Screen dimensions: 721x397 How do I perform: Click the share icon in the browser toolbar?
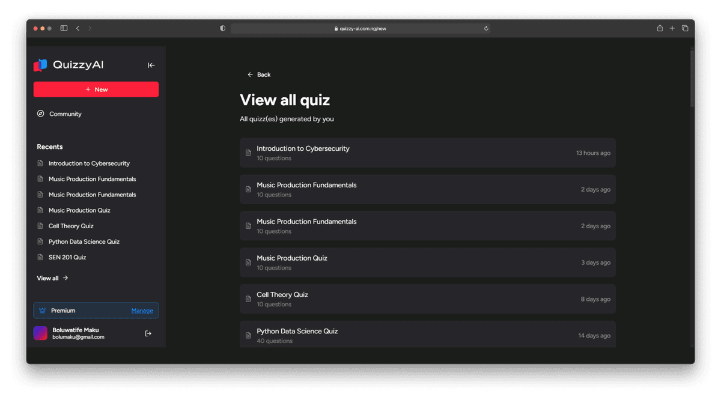coord(659,28)
